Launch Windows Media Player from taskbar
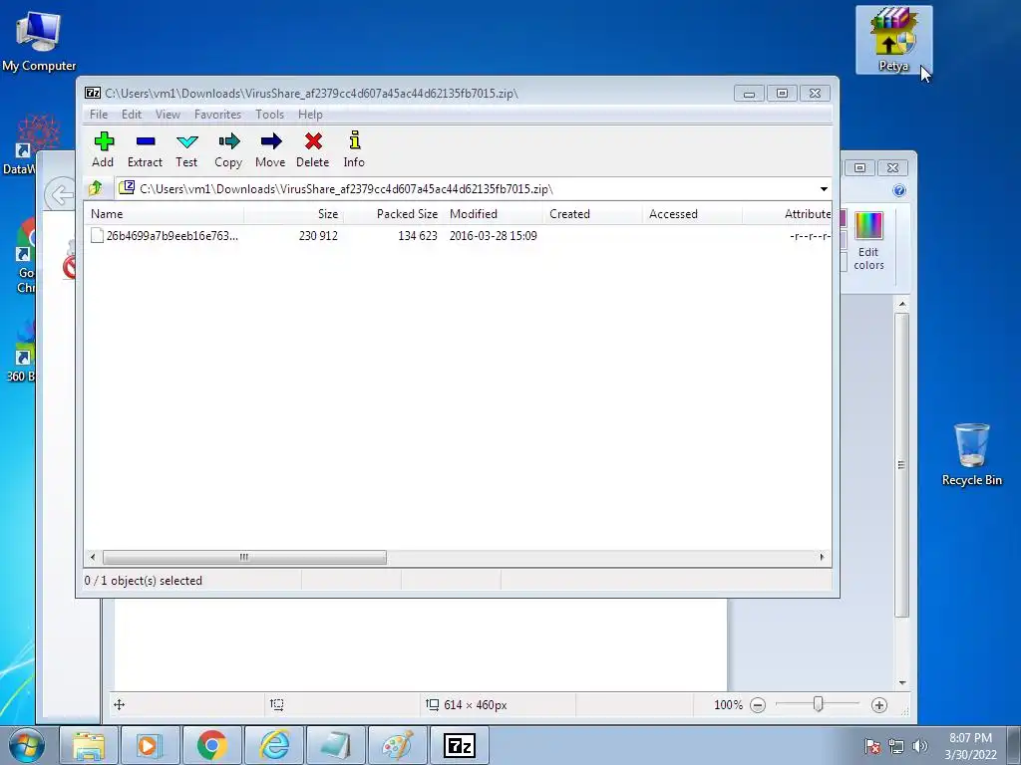 [x=150, y=745]
